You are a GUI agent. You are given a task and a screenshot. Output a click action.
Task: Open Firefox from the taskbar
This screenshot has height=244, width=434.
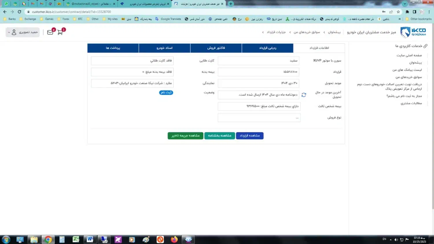174,239
